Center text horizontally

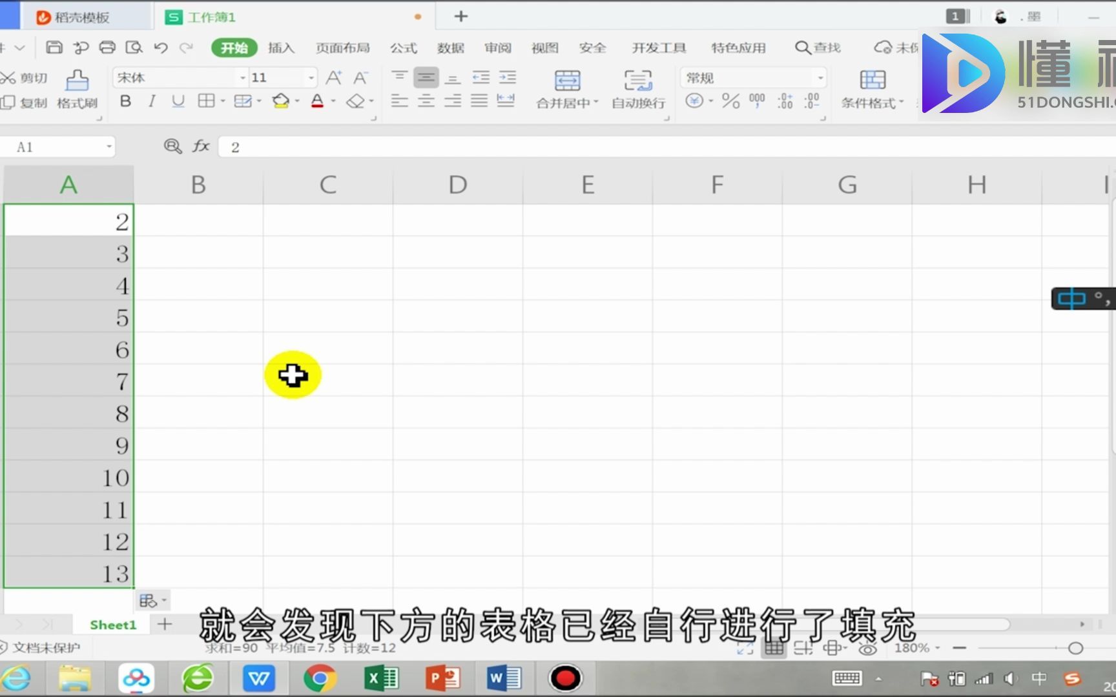426,101
